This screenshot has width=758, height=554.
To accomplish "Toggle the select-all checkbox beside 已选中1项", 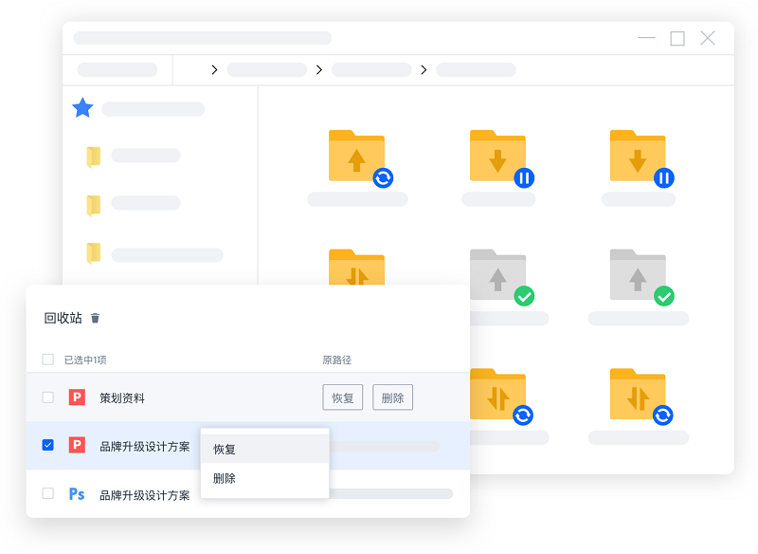I will (x=46, y=358).
